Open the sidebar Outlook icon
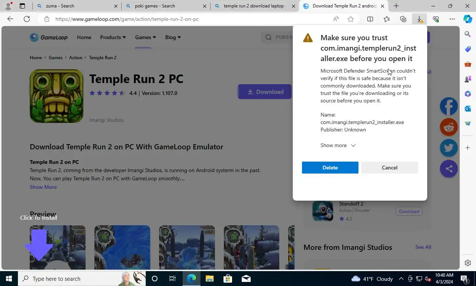This screenshot has height=286, width=476. point(468,109)
